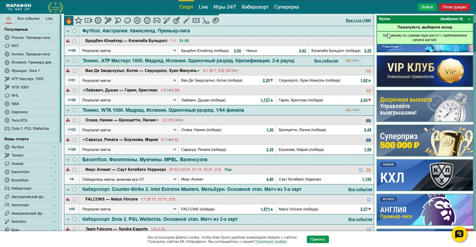Favorite the Футбол. Австралия league header star

coord(74,31)
